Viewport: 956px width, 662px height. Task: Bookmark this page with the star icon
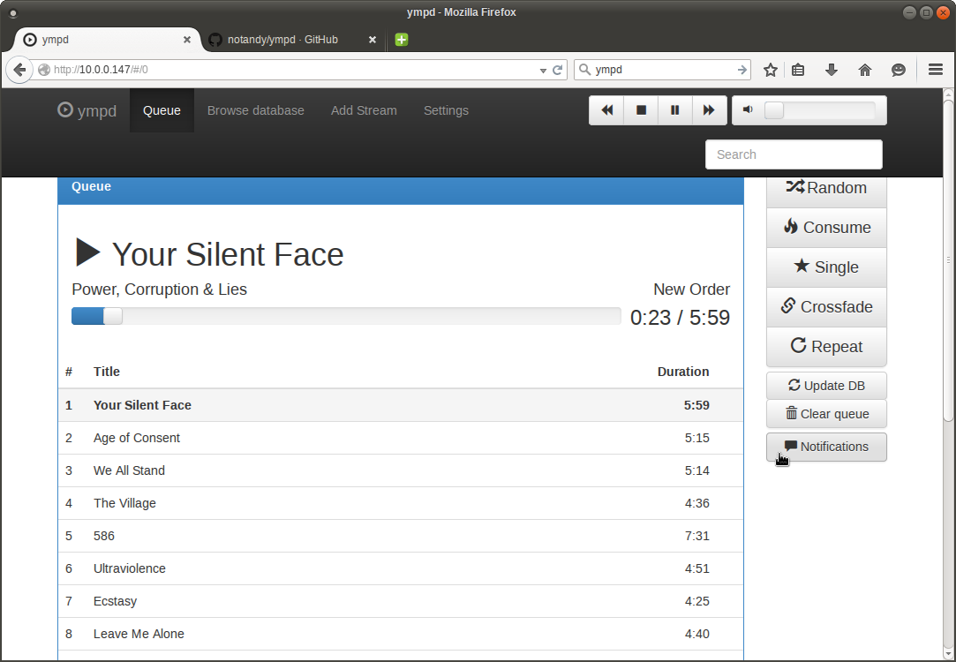pyautogui.click(x=770, y=69)
